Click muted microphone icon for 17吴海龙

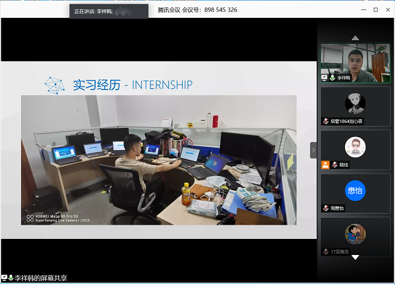click(325, 251)
